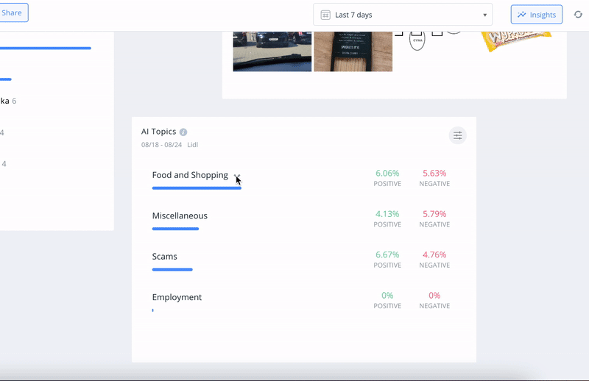The image size is (589, 381).
Task: Select the Employment topic
Action: (x=177, y=297)
